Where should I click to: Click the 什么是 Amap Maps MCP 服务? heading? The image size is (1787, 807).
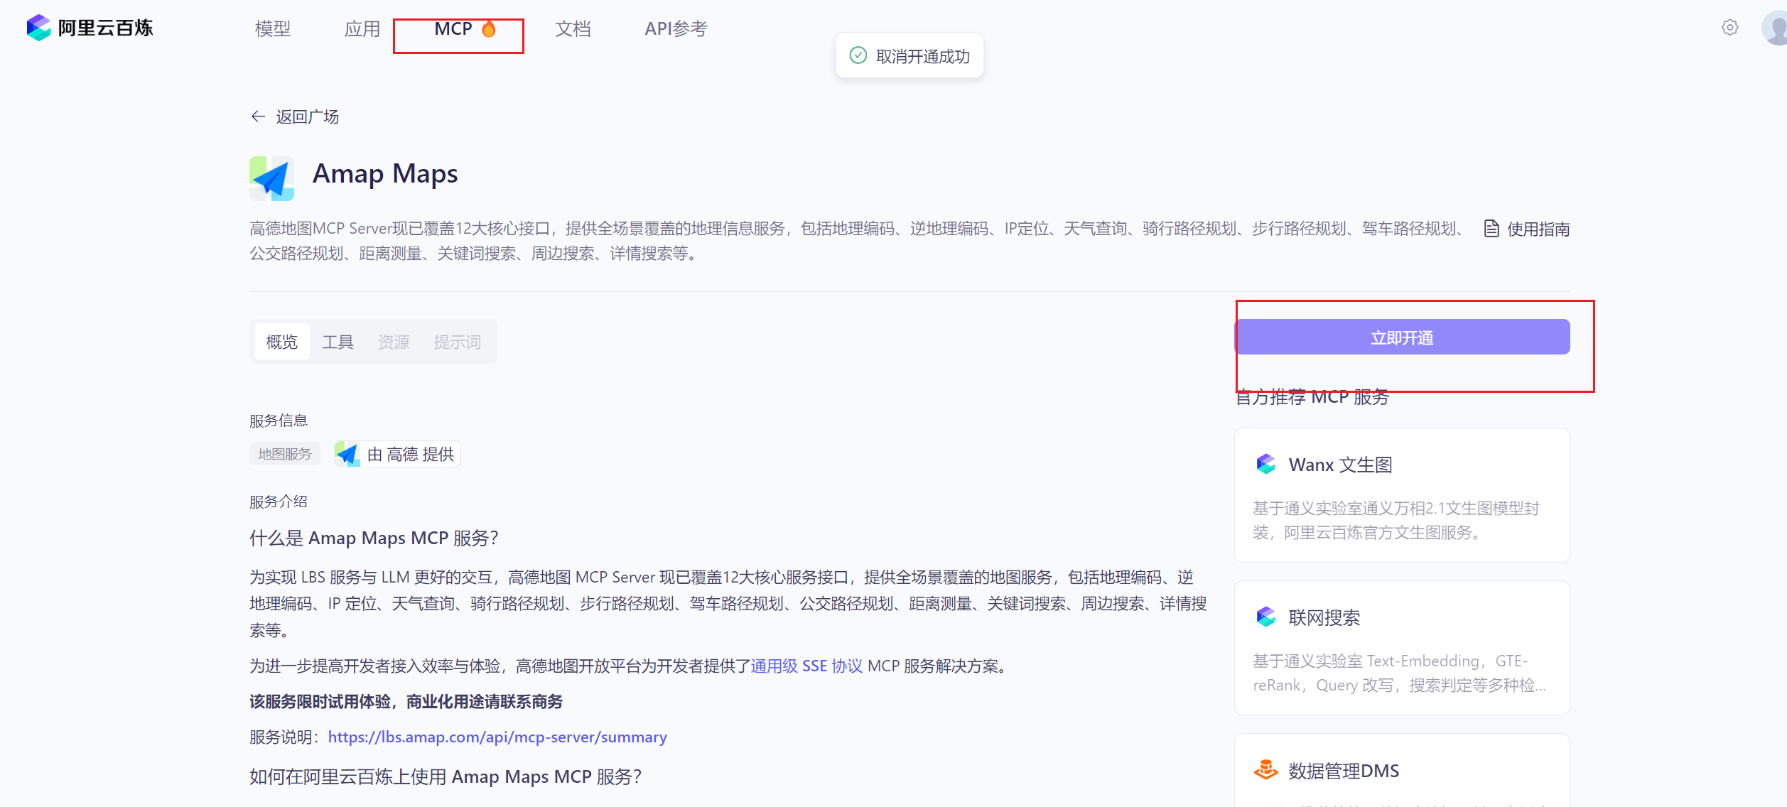coord(374,538)
